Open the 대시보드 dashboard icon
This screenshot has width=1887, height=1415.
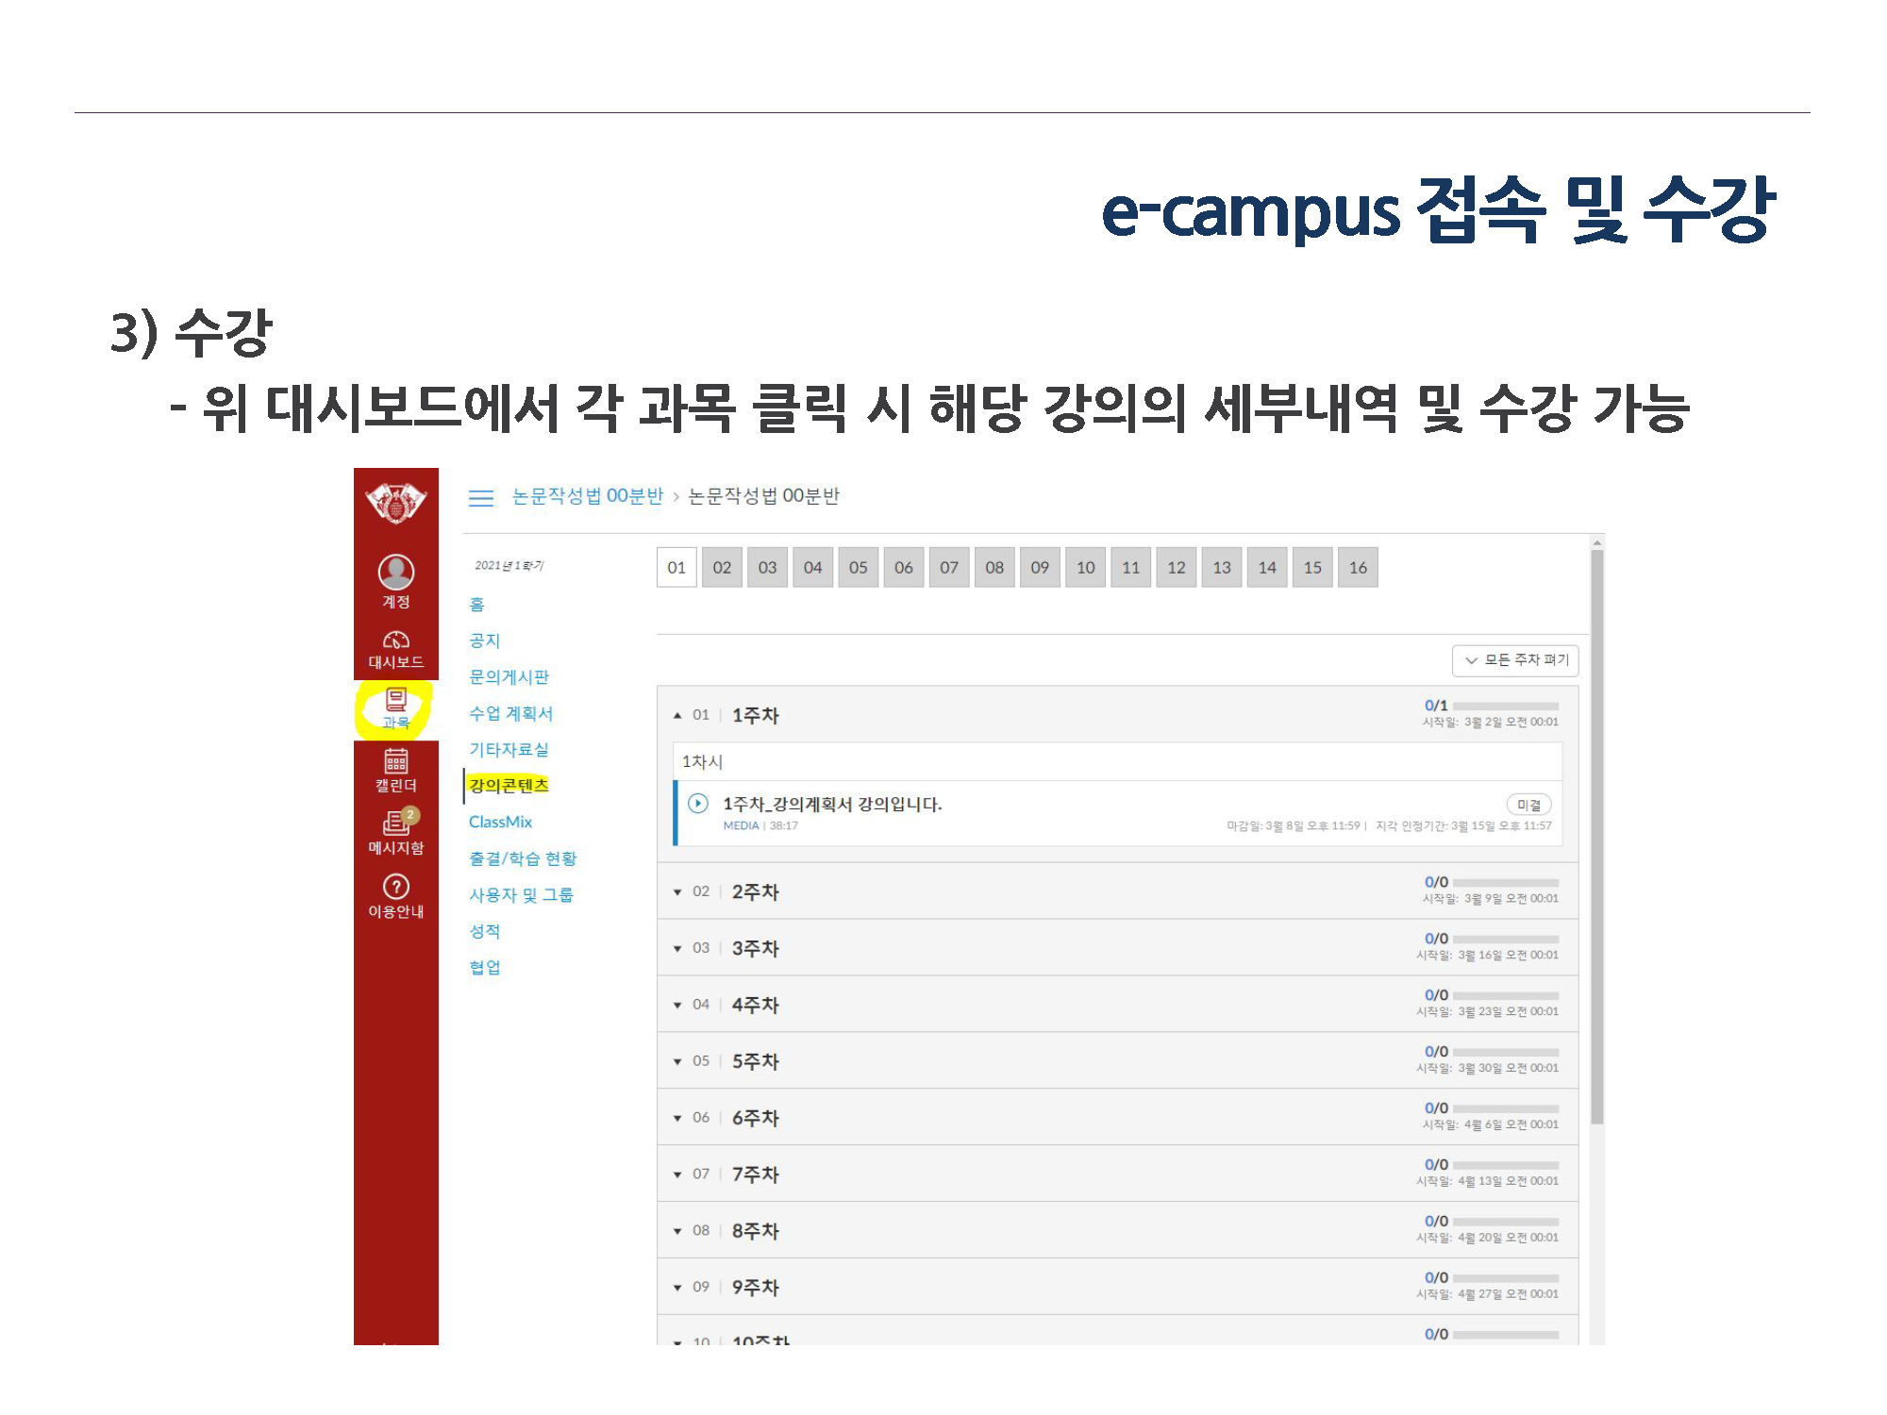(x=395, y=641)
